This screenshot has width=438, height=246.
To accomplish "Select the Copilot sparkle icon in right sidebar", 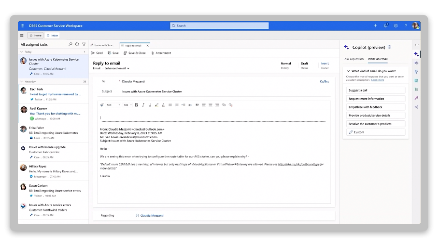I will [x=416, y=54].
